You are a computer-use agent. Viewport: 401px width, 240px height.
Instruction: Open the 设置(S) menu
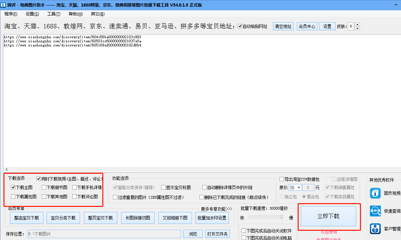click(x=32, y=14)
